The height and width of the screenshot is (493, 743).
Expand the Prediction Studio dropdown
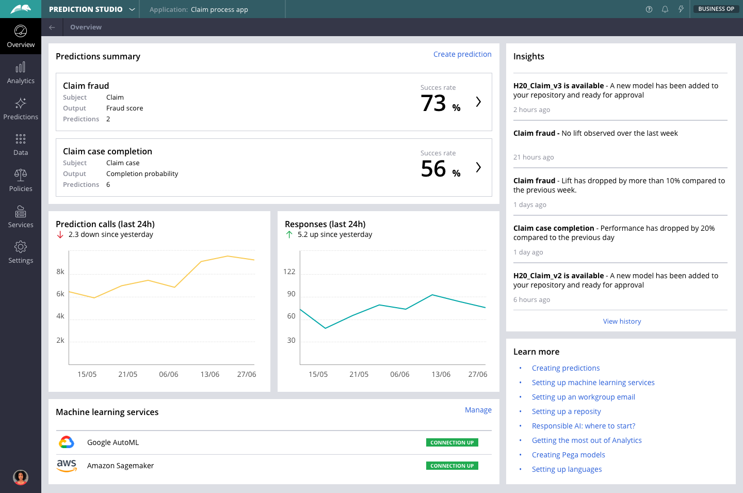click(132, 9)
